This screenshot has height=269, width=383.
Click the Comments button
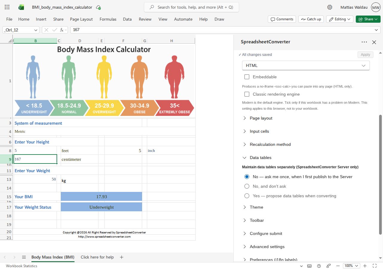point(282,19)
